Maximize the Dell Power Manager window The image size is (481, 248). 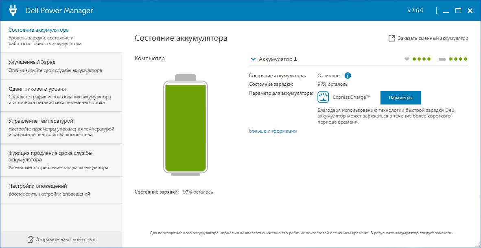458,11
